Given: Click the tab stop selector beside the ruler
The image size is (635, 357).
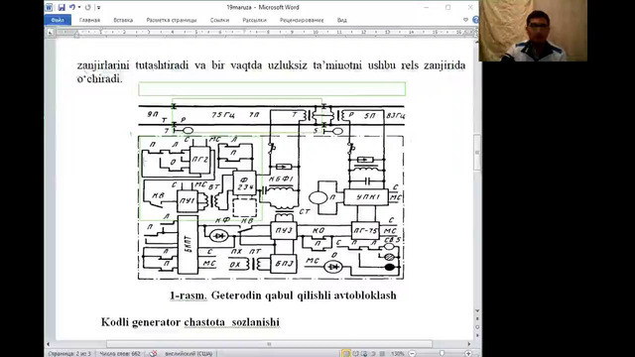Looking at the screenshot, I should pos(51,32).
